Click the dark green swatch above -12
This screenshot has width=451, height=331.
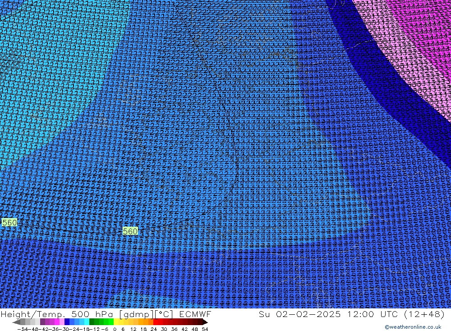(x=92, y=322)
